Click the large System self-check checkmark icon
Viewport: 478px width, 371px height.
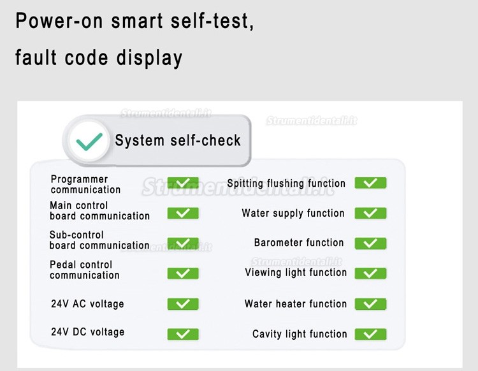tap(89, 141)
